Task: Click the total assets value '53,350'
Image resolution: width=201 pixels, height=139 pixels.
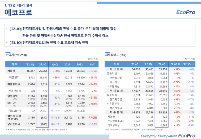Action: 163,69
